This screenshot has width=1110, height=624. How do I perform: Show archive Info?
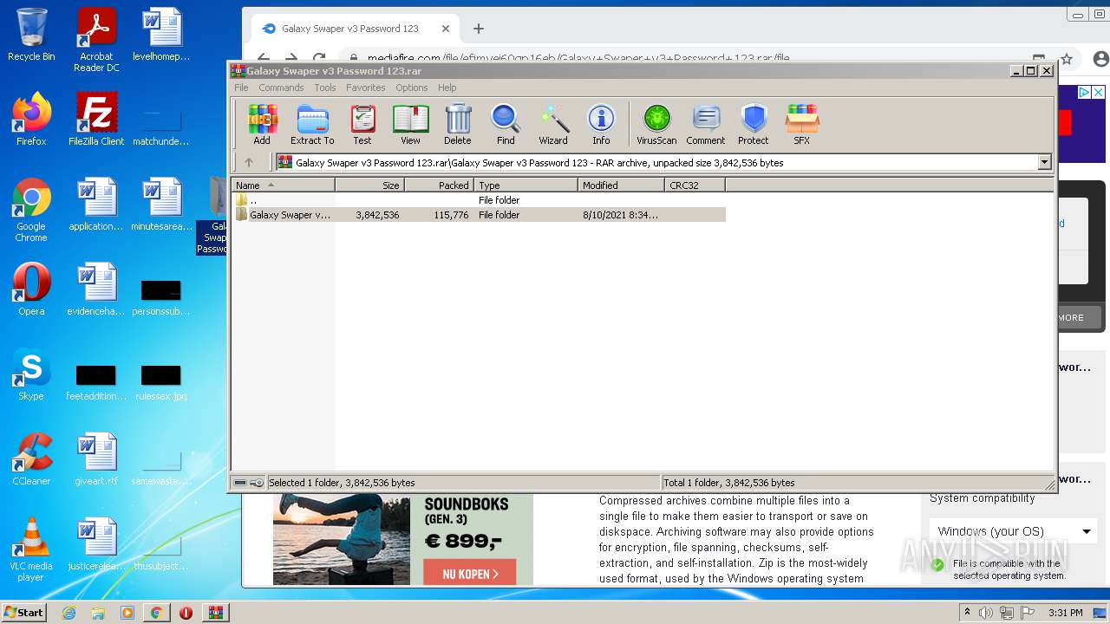[601, 124]
